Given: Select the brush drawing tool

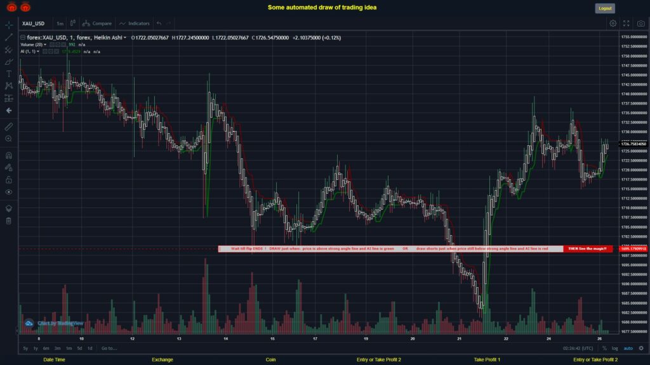Looking at the screenshot, I should pyautogui.click(x=9, y=61).
